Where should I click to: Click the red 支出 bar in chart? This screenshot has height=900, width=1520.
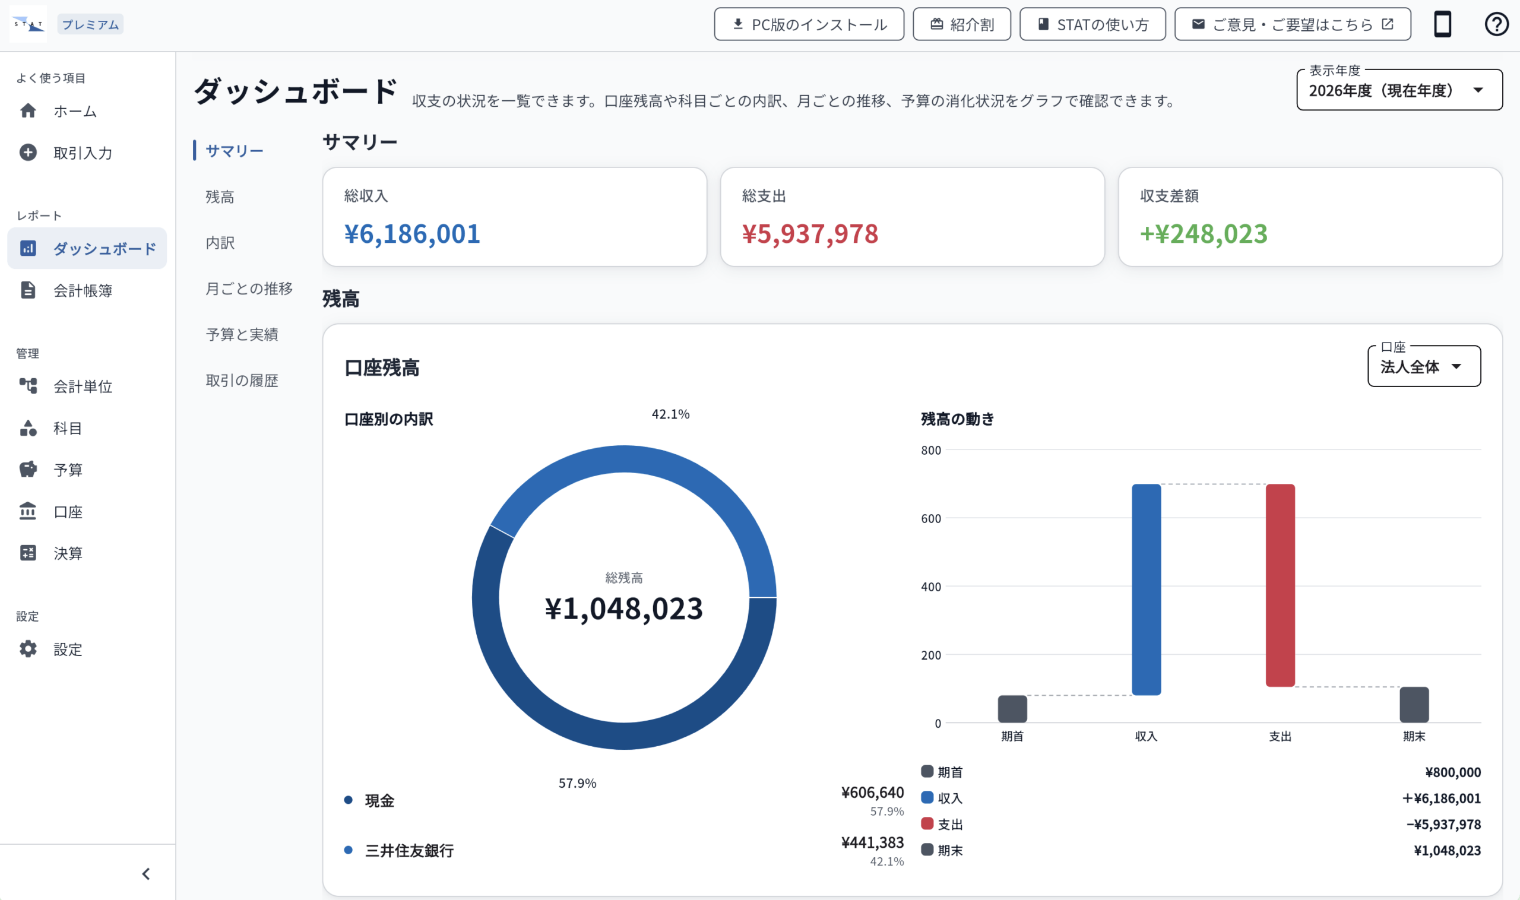tap(1280, 585)
